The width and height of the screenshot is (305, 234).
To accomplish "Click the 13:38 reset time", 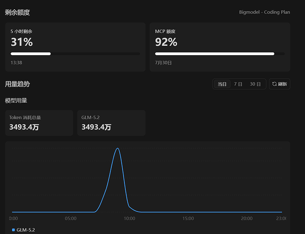I will click(16, 63).
